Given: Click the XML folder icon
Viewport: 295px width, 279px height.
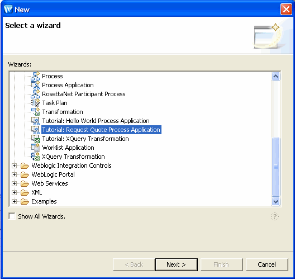Looking at the screenshot, I should coord(25,192).
